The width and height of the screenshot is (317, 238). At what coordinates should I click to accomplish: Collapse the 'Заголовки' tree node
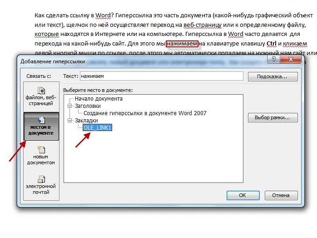(x=70, y=106)
